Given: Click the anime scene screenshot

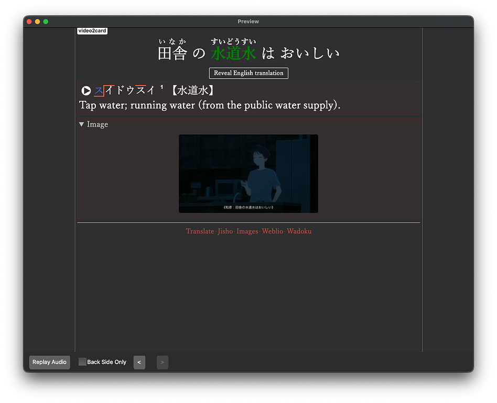Looking at the screenshot, I should pyautogui.click(x=248, y=173).
